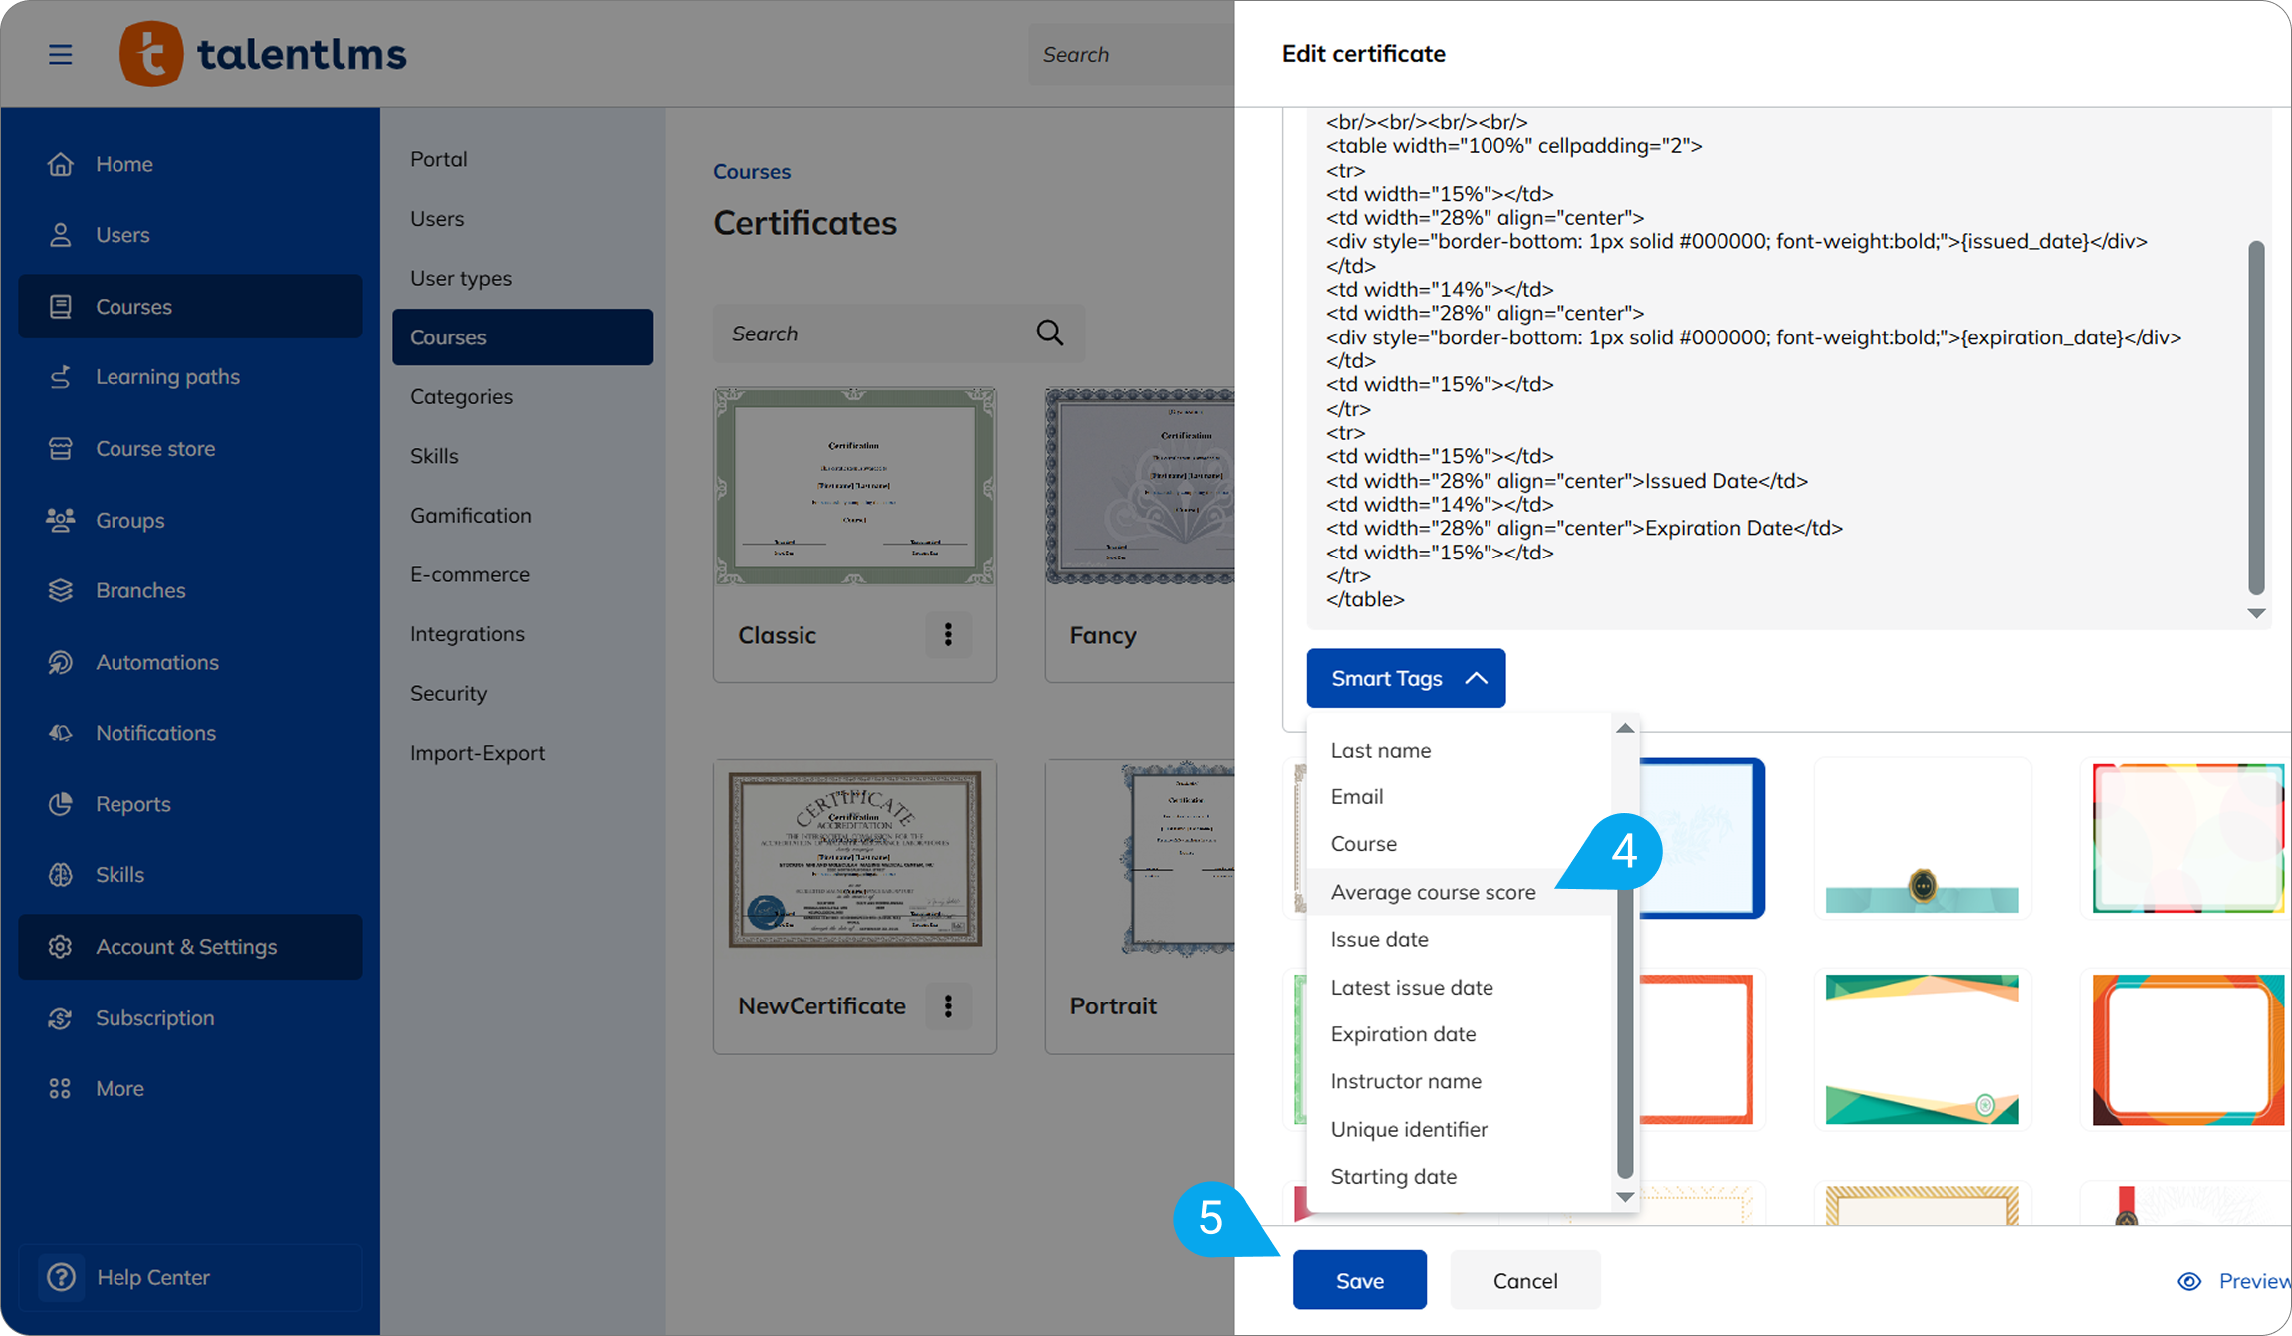Select the Average course score tag

coord(1433,892)
